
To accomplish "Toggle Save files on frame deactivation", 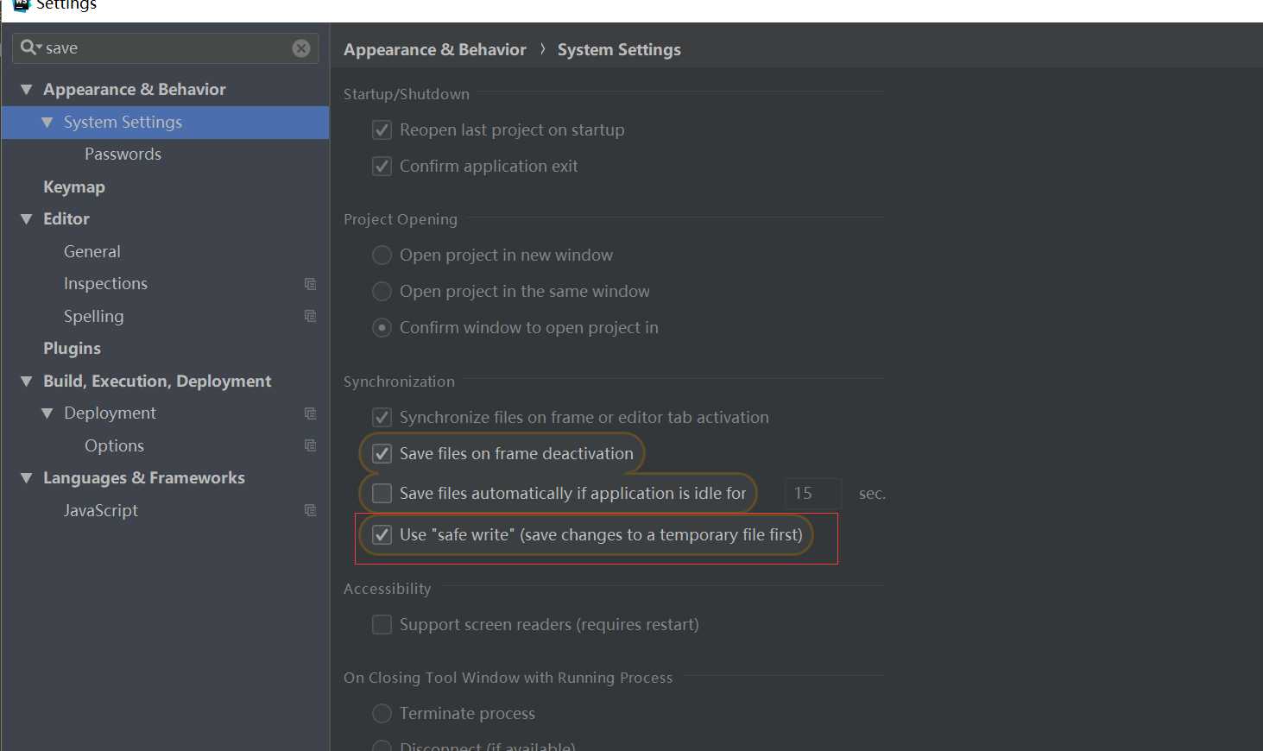I will [382, 454].
